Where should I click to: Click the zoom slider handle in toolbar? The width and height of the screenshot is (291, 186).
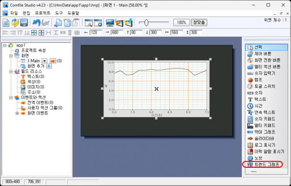click(x=147, y=22)
